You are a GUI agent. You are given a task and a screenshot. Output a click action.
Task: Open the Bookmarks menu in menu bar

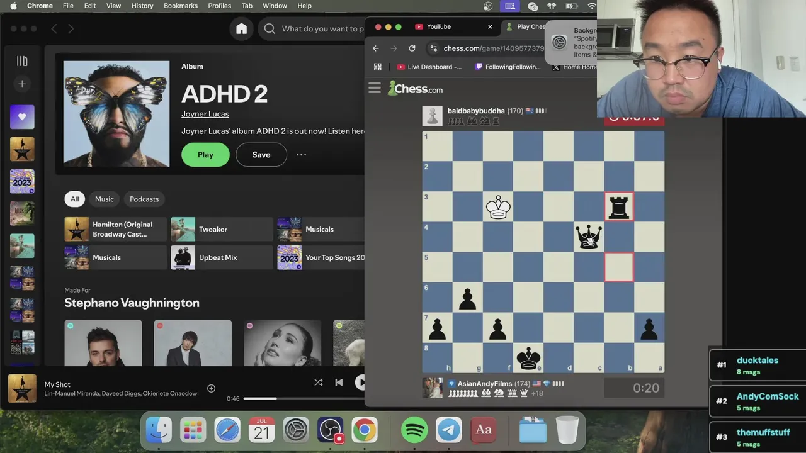click(181, 6)
